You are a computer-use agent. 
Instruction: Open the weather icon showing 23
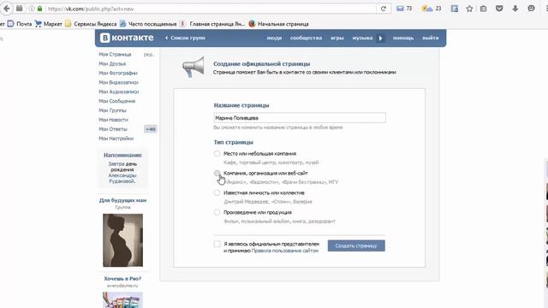click(x=432, y=9)
